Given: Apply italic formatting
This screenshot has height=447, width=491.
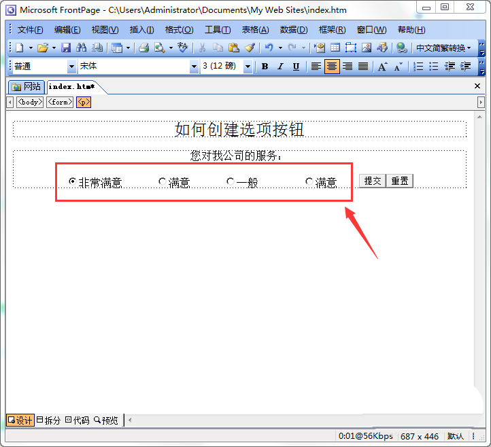Looking at the screenshot, I should point(281,67).
